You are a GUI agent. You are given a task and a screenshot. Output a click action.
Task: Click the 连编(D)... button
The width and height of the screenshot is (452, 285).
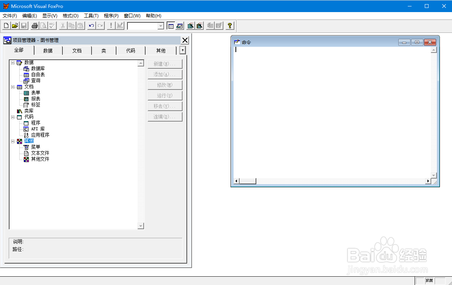(165, 117)
